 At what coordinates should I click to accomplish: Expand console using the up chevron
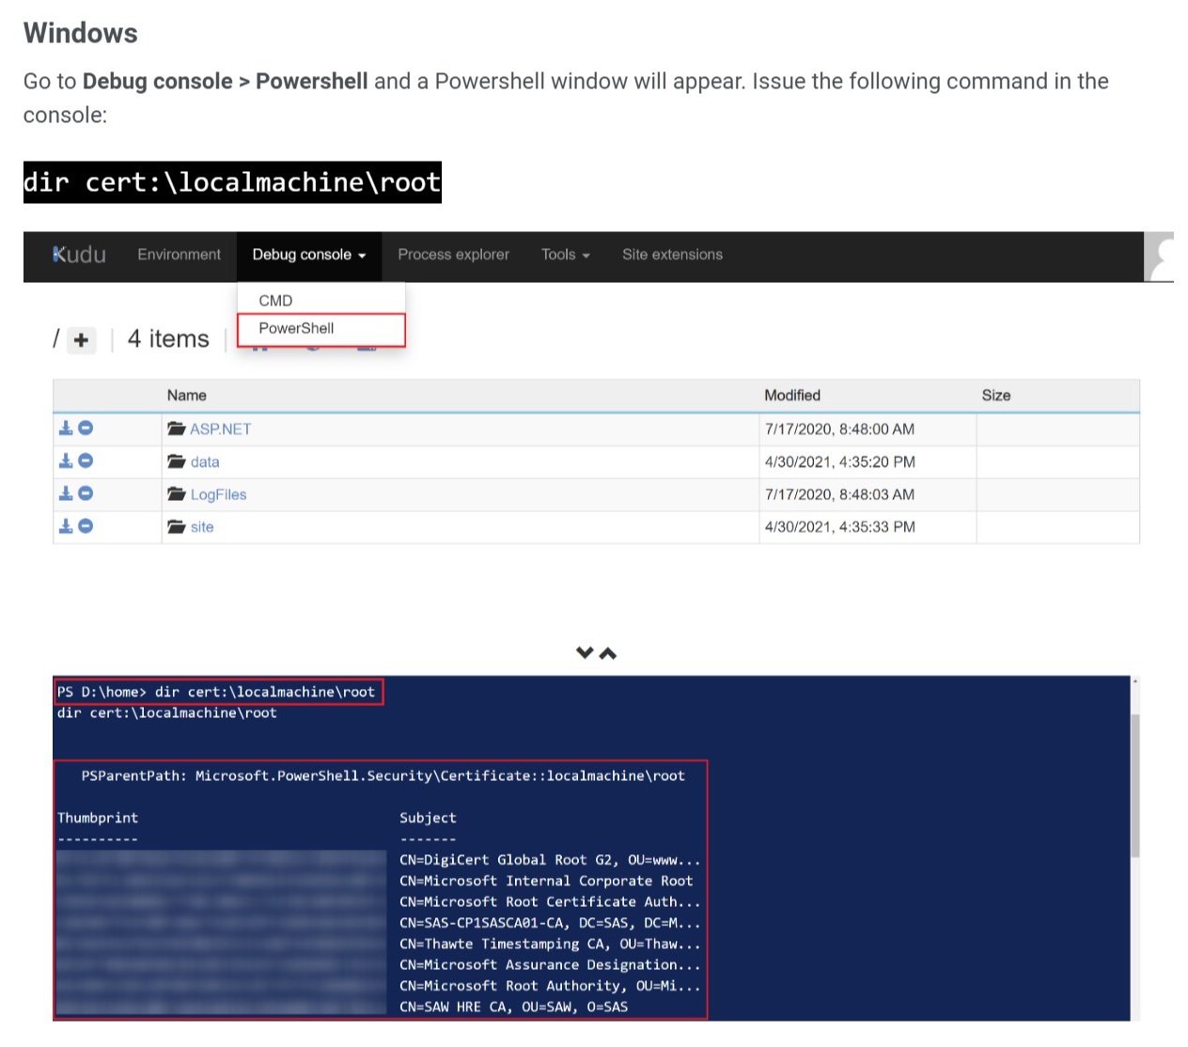pyautogui.click(x=608, y=653)
